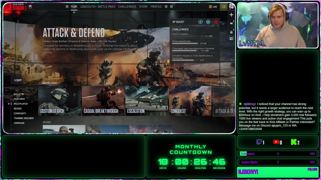Open the CHALLENGES tab
321x180 pixels.
point(127,6)
